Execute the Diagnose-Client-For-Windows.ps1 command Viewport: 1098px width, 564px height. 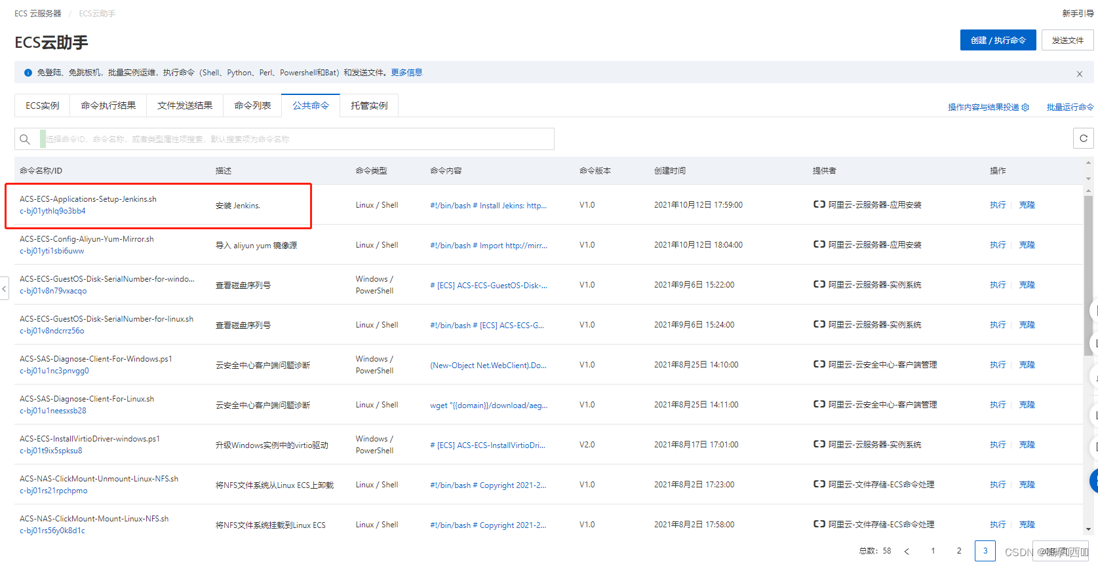click(998, 365)
